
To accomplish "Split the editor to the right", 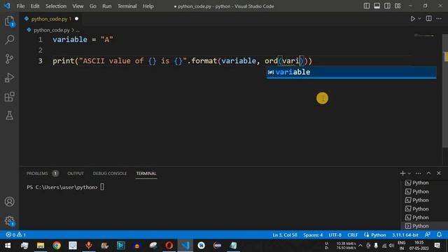I will click(x=428, y=19).
